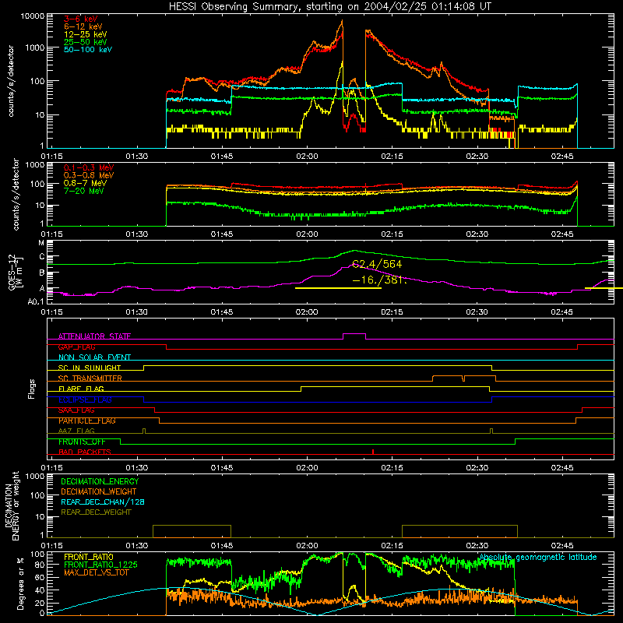This screenshot has height=623, width=623.
Task: Click the A0.1 label on the GOES axis
Action: pos(36,301)
